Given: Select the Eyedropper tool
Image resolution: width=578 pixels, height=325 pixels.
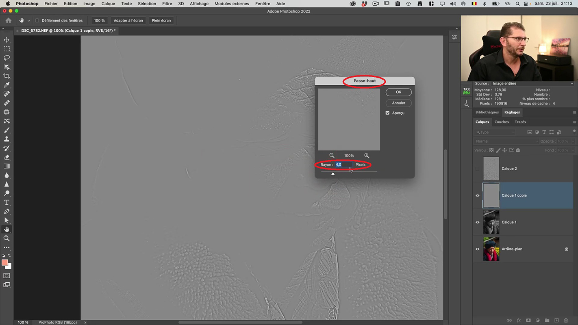Looking at the screenshot, I should tap(7, 85).
